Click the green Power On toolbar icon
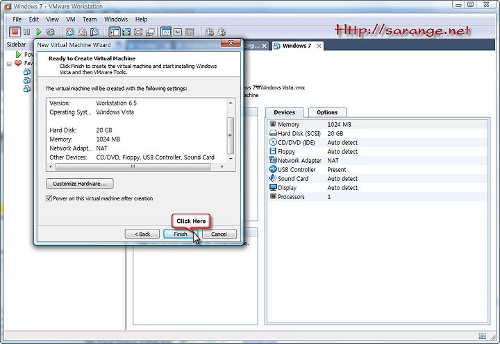Screen dimensions: 500x344 (x=39, y=32)
